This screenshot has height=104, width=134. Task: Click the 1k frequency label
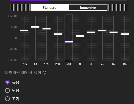pyautogui.click(x=80, y=64)
